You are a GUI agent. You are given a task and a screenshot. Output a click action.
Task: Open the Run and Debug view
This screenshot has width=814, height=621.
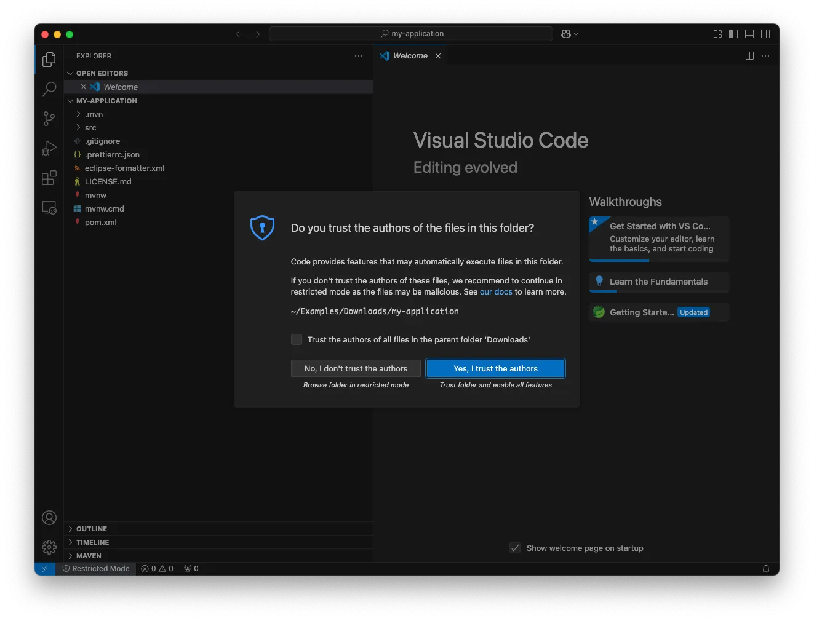tap(49, 148)
